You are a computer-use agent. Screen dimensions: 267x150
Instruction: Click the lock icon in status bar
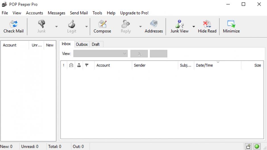pyautogui.click(x=249, y=146)
